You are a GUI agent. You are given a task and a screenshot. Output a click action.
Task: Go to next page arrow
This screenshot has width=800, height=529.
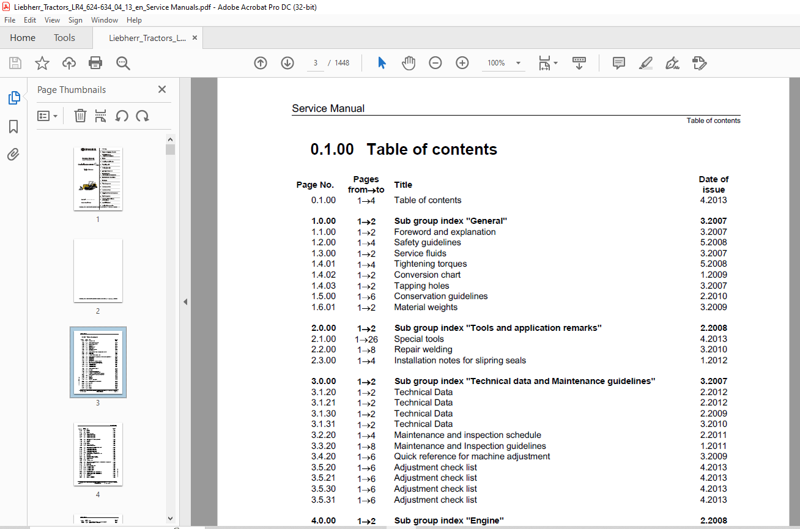pyautogui.click(x=287, y=63)
